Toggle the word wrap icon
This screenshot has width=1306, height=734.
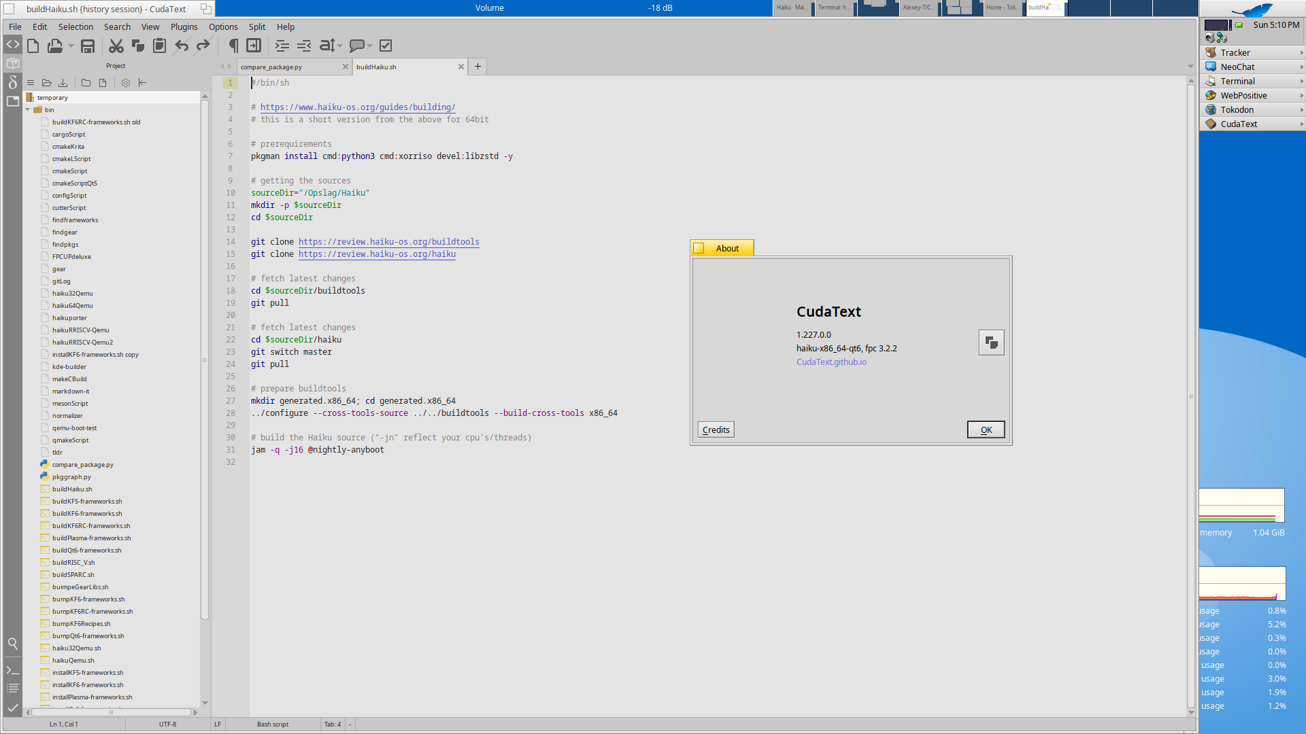[x=254, y=46]
